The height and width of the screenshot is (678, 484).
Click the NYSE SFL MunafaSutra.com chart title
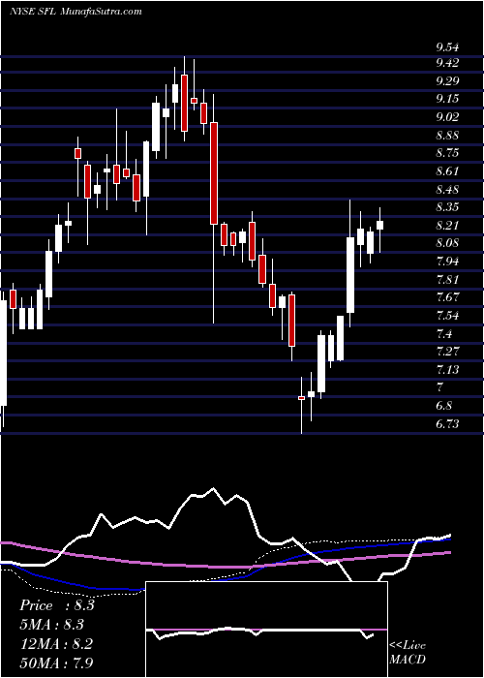point(76,12)
